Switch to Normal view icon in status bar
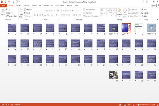The height and width of the screenshot is (106, 159). (x=120, y=105)
